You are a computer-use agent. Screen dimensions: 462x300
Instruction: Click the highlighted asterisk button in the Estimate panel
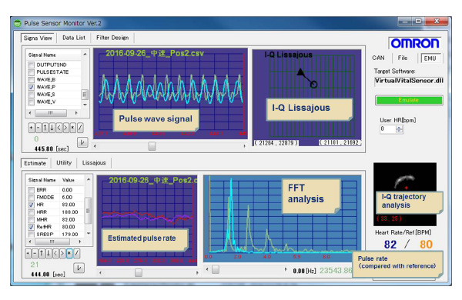[69, 253]
